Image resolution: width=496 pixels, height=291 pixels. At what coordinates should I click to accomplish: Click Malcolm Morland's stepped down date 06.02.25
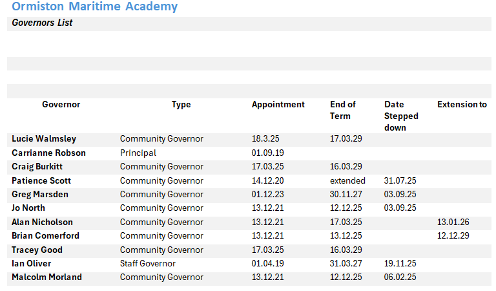(x=400, y=277)
